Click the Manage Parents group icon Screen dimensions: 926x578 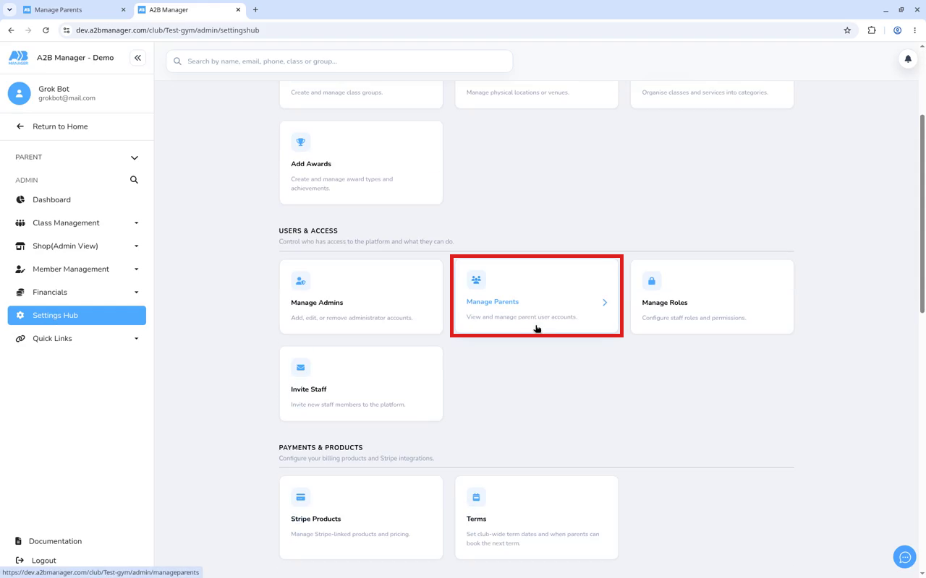tap(476, 280)
